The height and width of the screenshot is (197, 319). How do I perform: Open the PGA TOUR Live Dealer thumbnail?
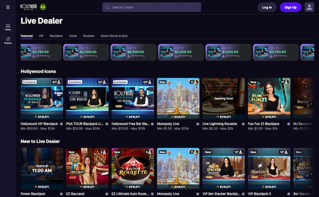tap(87, 98)
